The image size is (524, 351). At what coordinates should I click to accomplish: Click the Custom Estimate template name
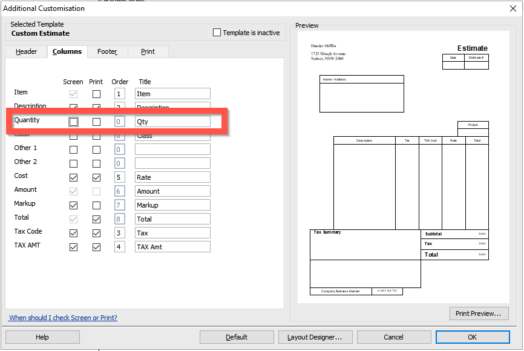(x=41, y=33)
